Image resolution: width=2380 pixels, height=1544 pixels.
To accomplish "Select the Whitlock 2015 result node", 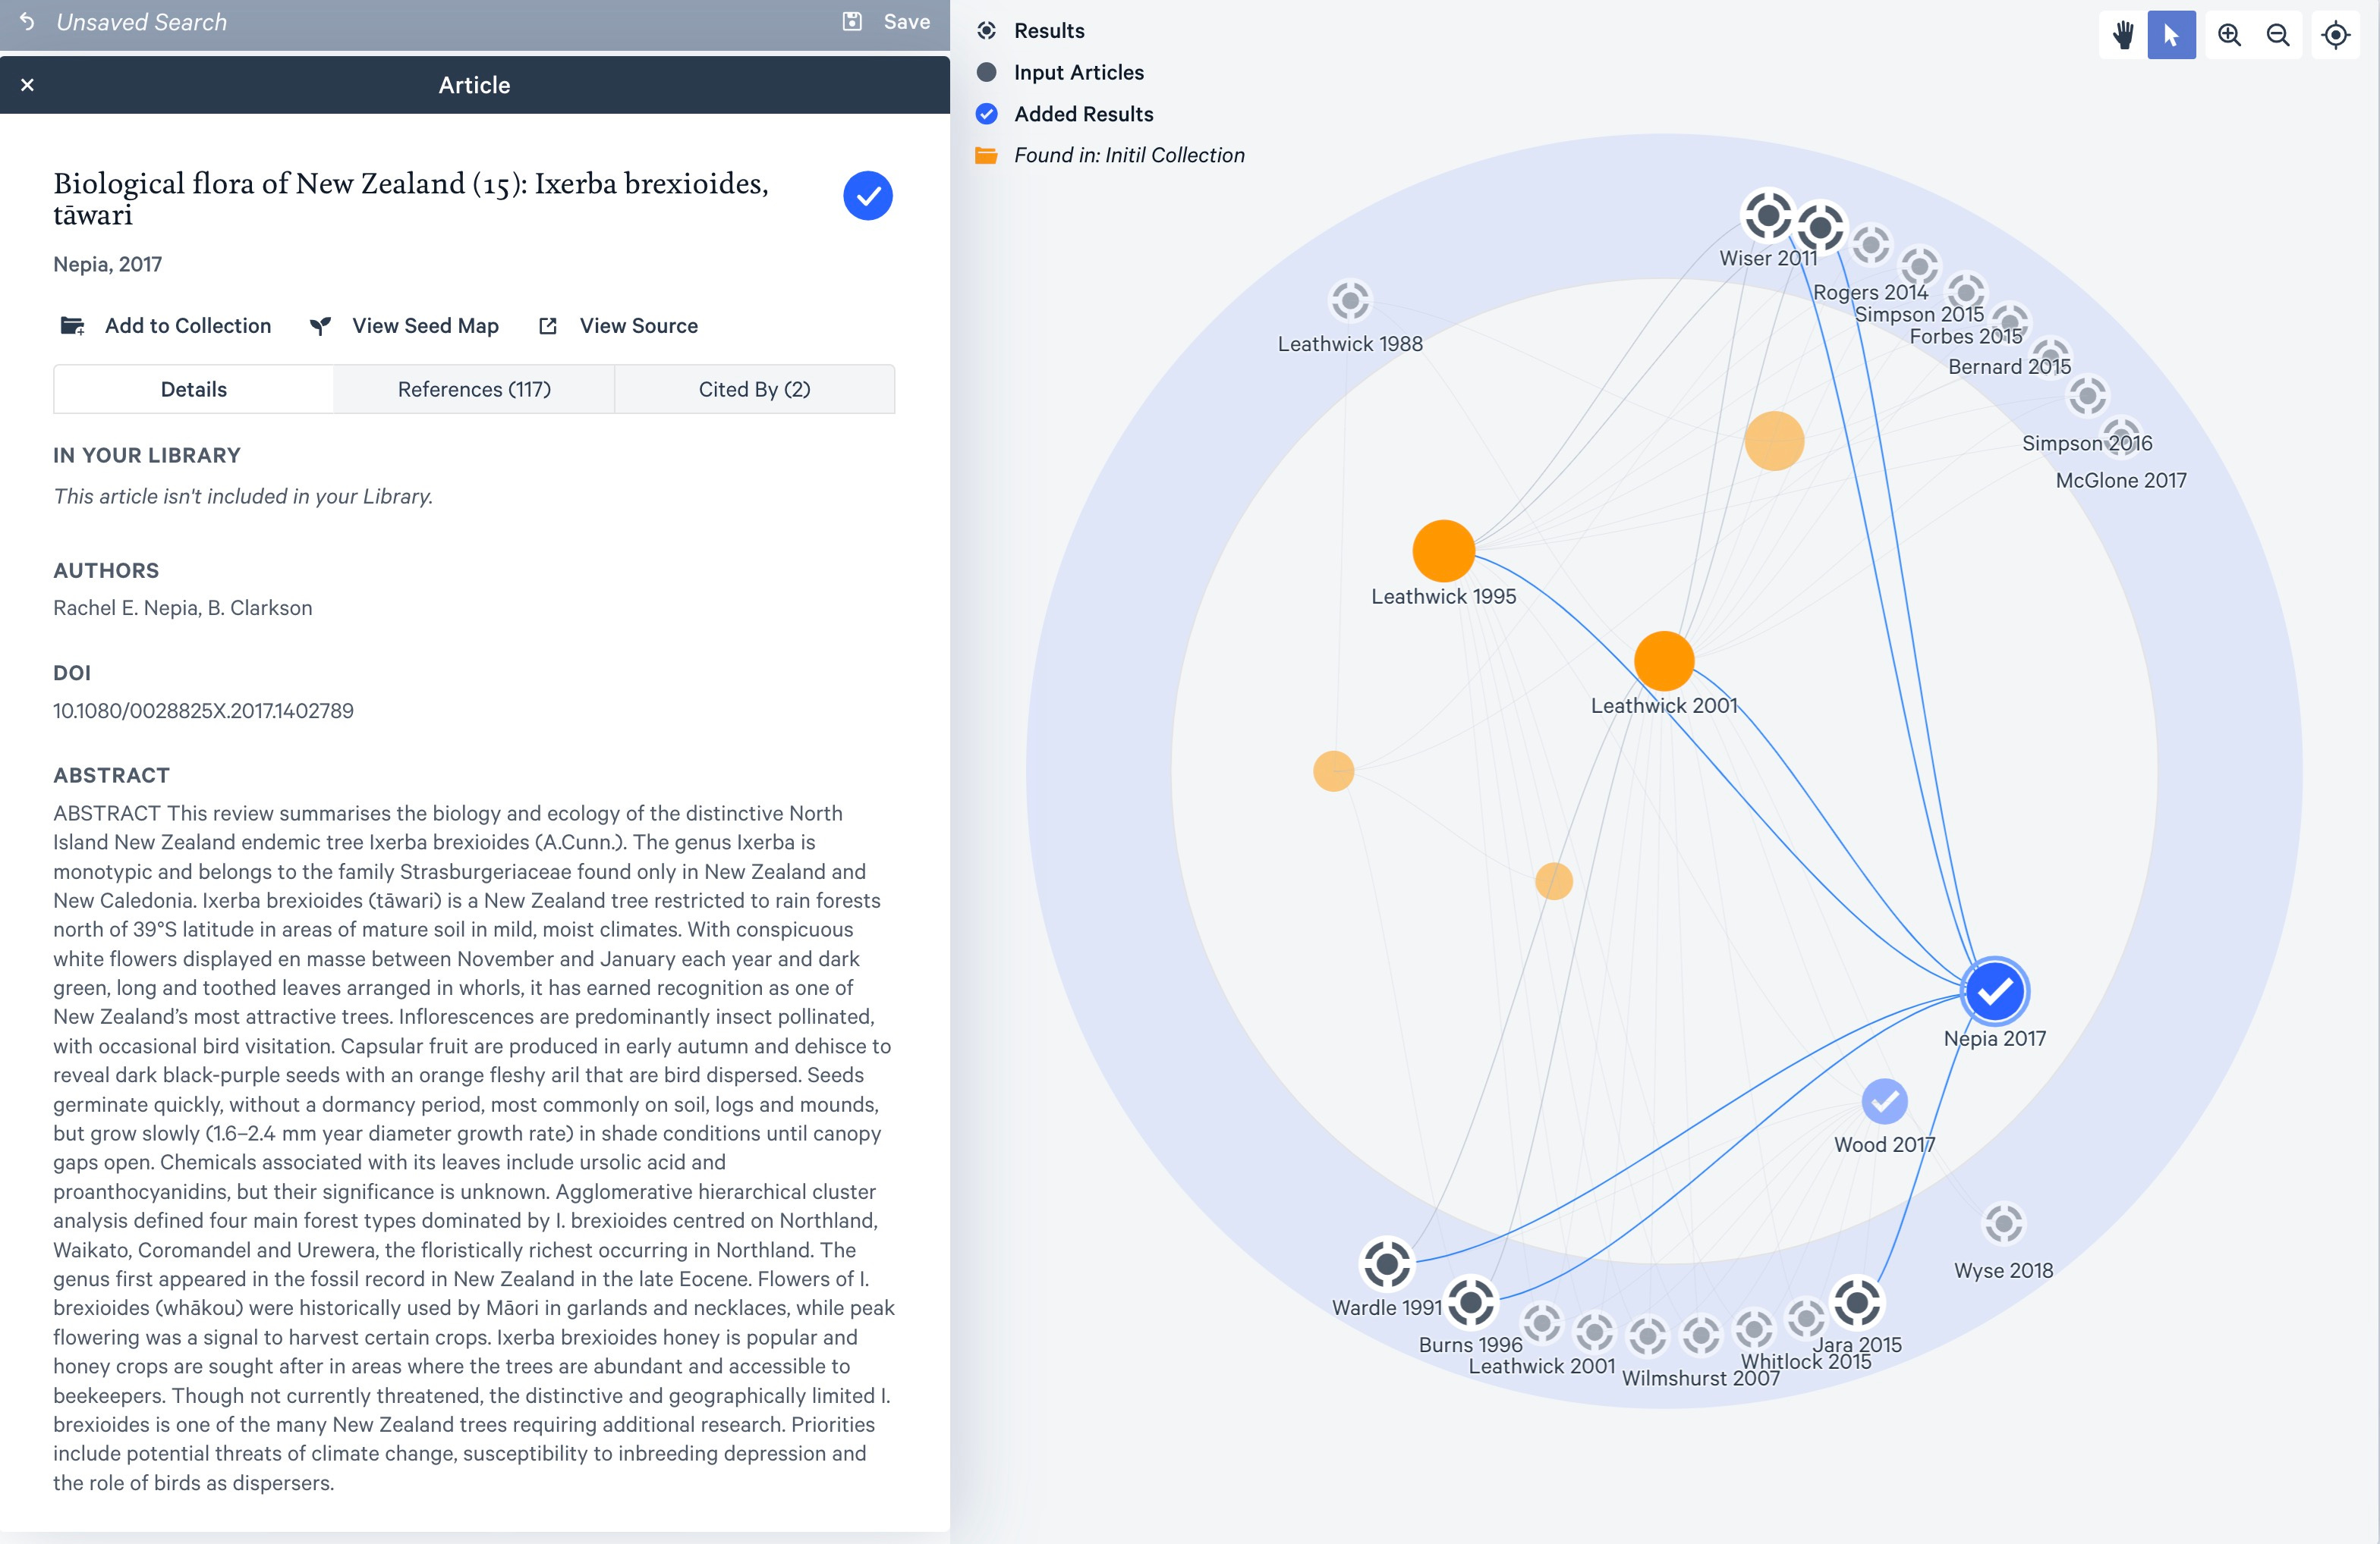I will tap(1805, 1319).
